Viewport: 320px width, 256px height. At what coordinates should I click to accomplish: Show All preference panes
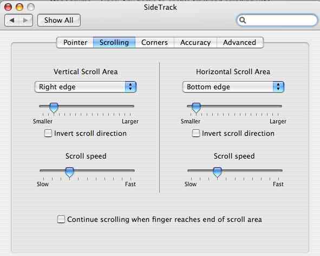[x=59, y=20]
